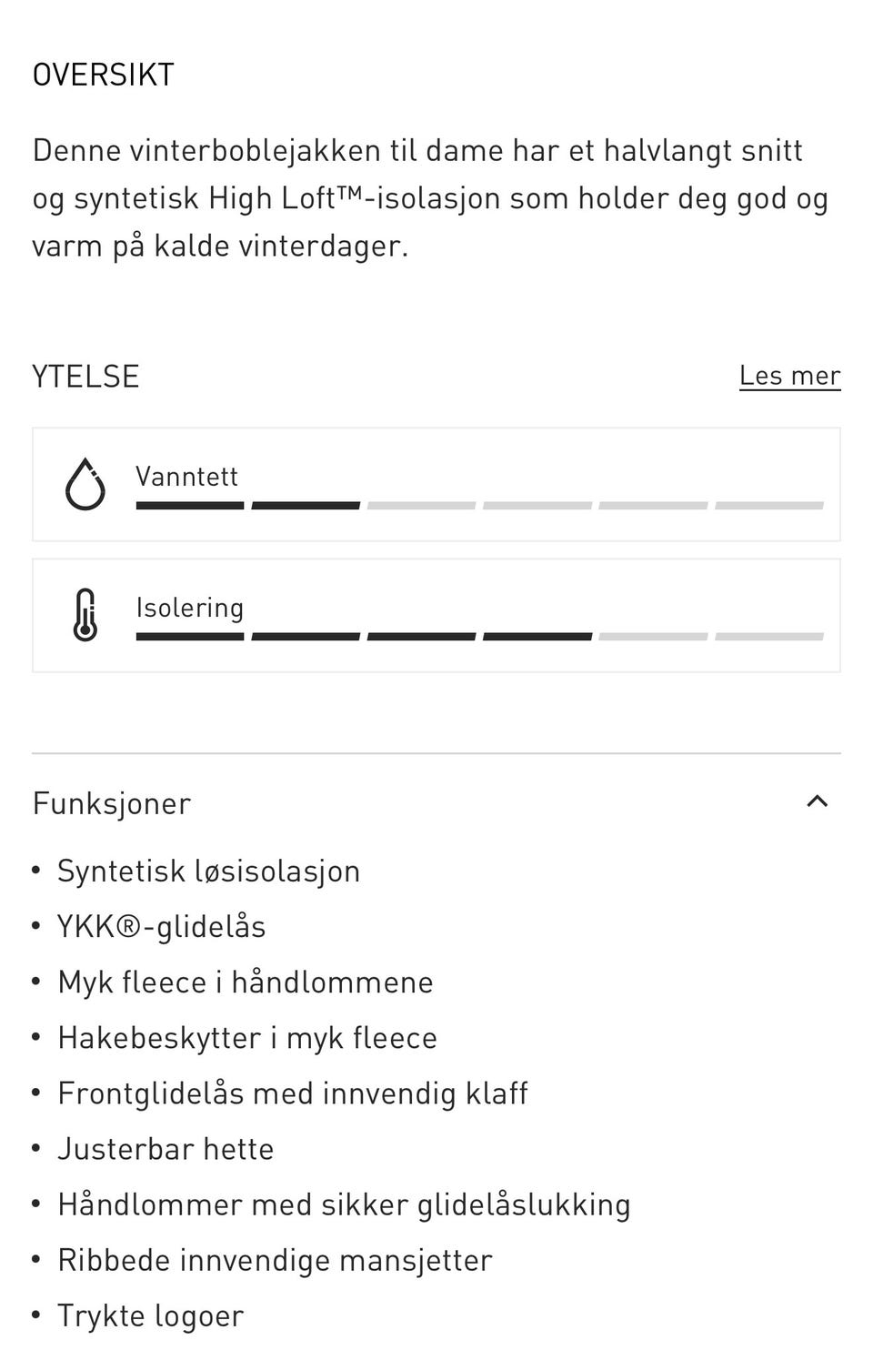The image size is (873, 1360).
Task: Click the Vanntett rating bar
Action: (x=479, y=505)
